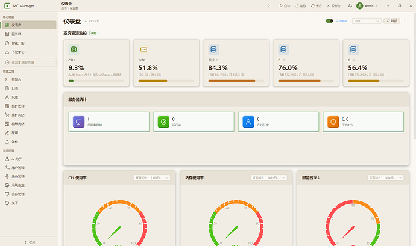Click the purple monitor icon for total servers

[x=78, y=122]
